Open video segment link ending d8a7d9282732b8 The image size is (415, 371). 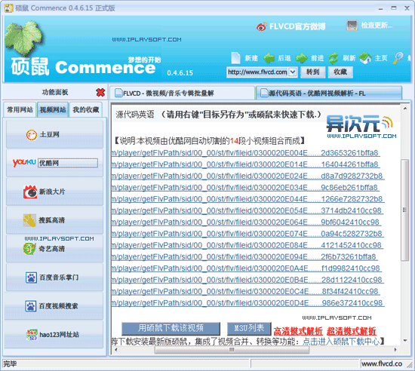[x=247, y=176]
